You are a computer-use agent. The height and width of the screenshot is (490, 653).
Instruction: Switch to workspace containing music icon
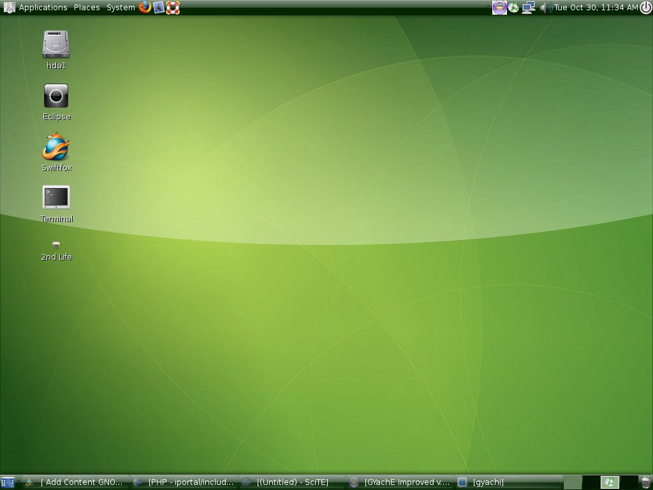pyautogui.click(x=610, y=482)
